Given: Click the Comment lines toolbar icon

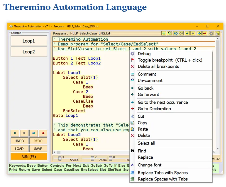Looking at the screenshot, I should pyautogui.click(x=163, y=33).
